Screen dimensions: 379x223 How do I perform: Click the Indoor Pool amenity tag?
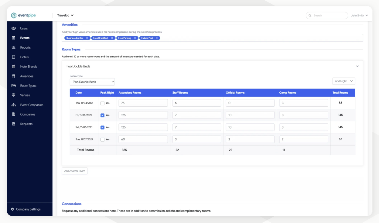click(150, 38)
